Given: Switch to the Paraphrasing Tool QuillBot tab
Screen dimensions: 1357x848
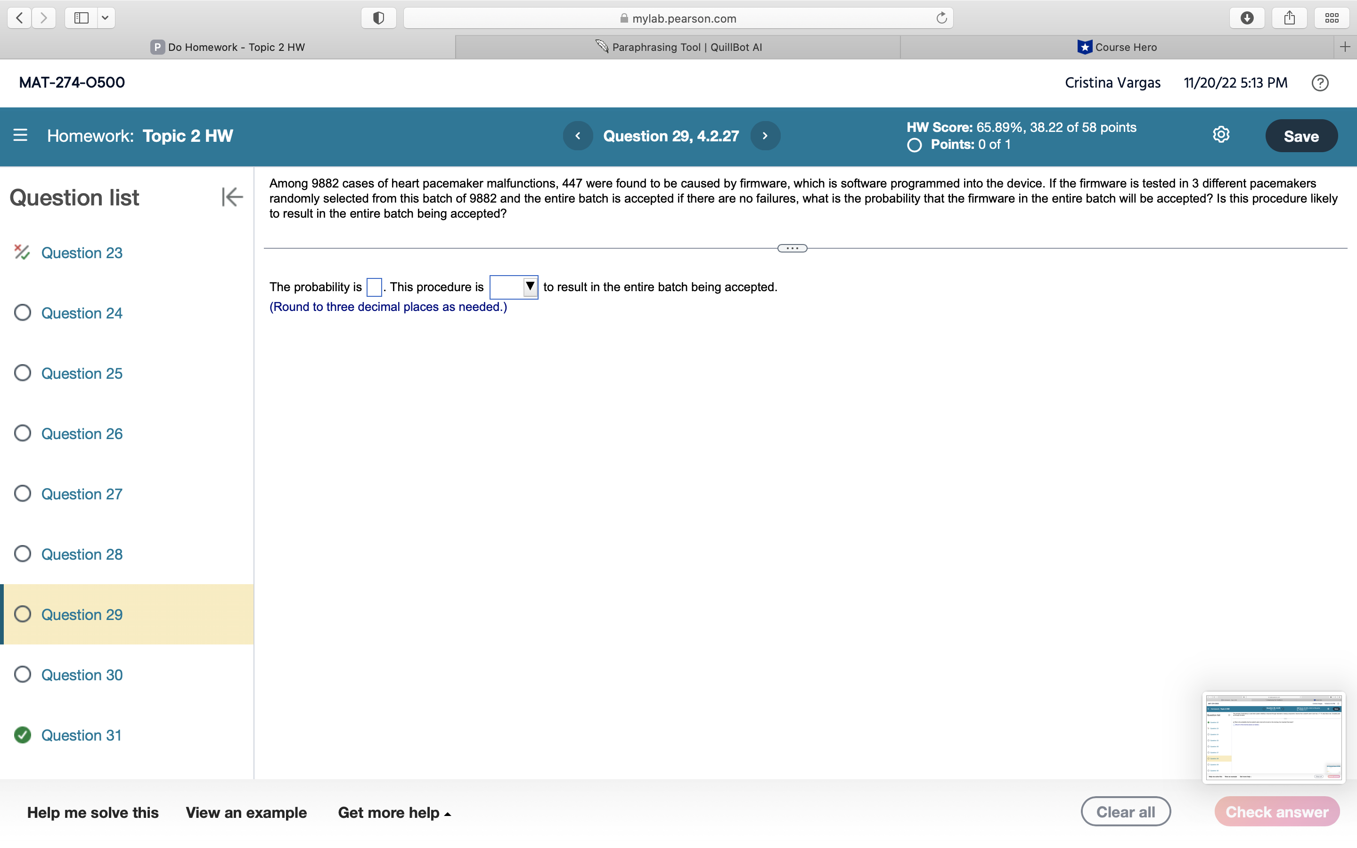Looking at the screenshot, I should click(x=678, y=47).
